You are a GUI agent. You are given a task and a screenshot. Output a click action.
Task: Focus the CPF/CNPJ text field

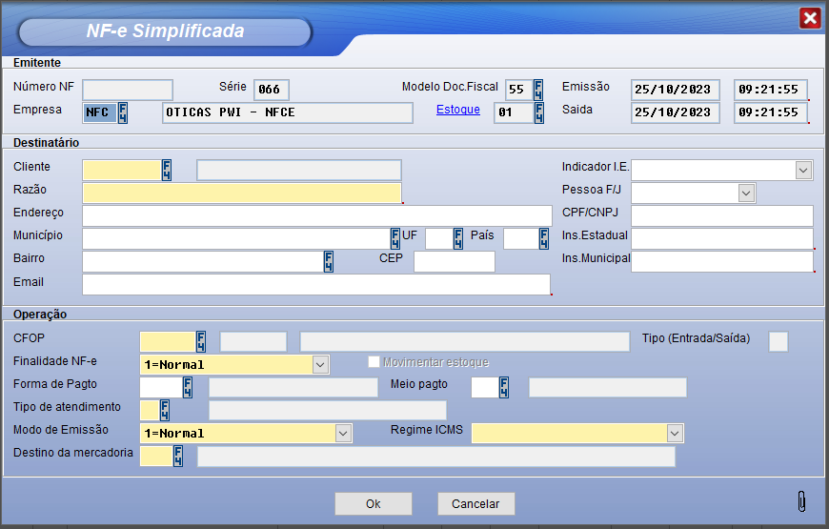[721, 215]
